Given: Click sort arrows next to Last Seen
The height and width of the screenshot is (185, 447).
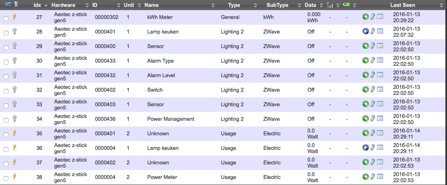Looking at the screenshot, I should coord(443,6).
